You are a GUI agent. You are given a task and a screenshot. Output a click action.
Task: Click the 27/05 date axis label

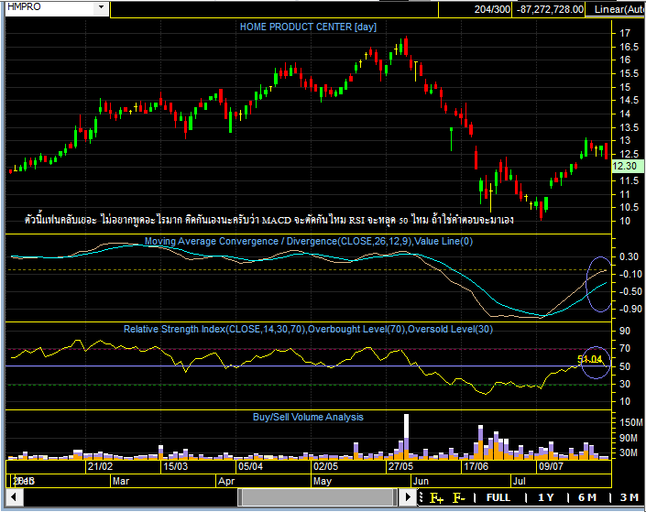[x=400, y=466]
